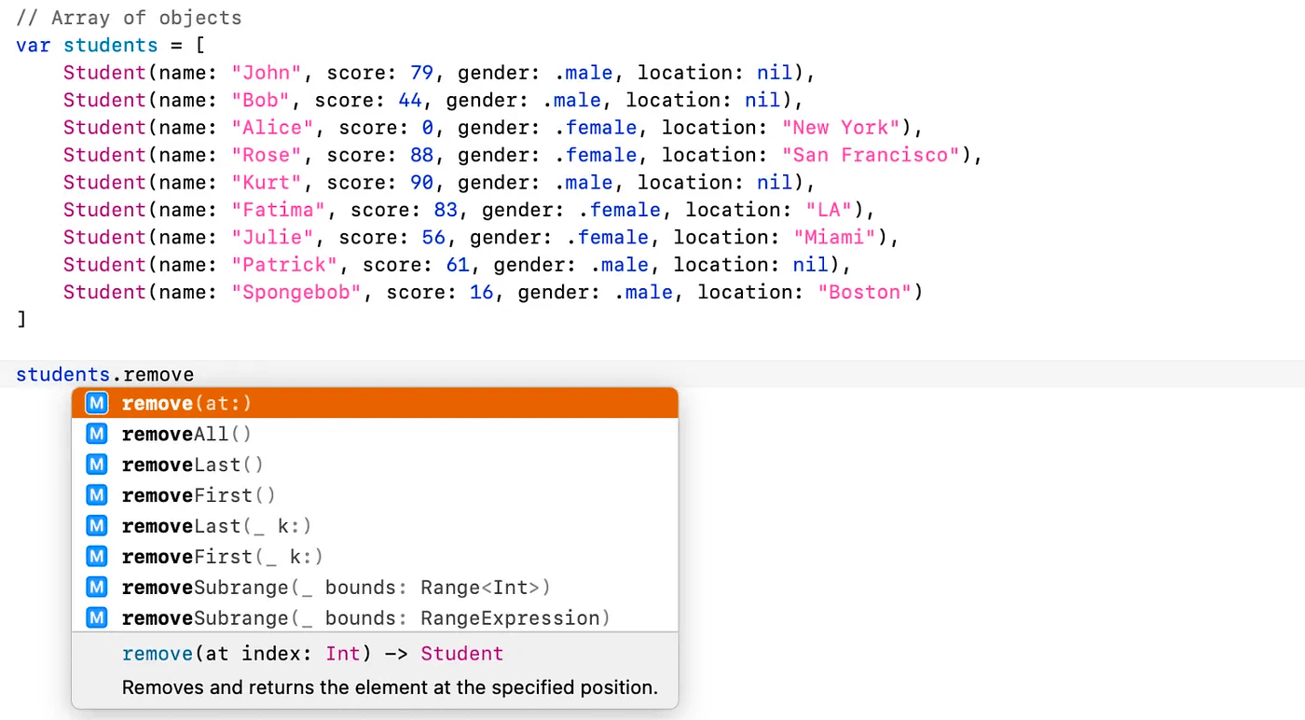Click score value 90 on Kurt's line
The image size is (1305, 720).
point(422,182)
